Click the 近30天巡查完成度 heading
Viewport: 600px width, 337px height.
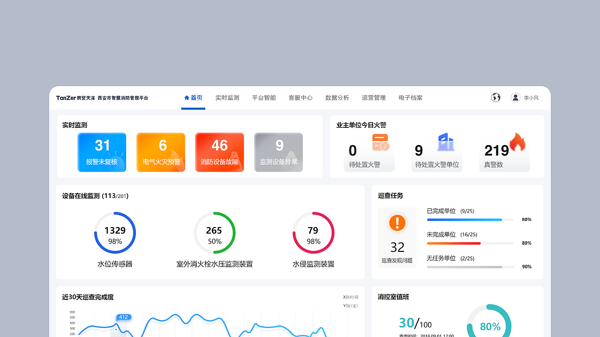[x=88, y=297]
